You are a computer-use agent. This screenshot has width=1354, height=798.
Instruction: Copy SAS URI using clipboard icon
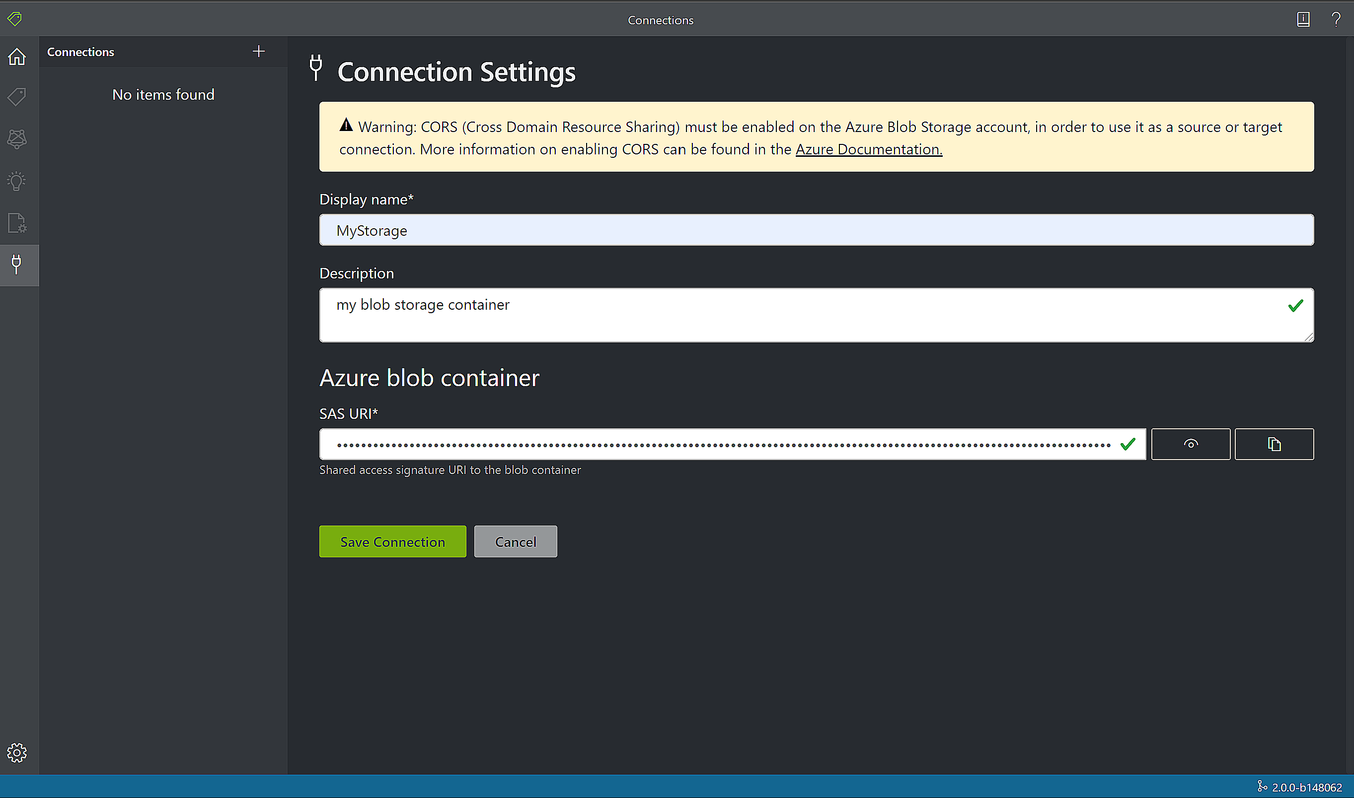point(1274,444)
